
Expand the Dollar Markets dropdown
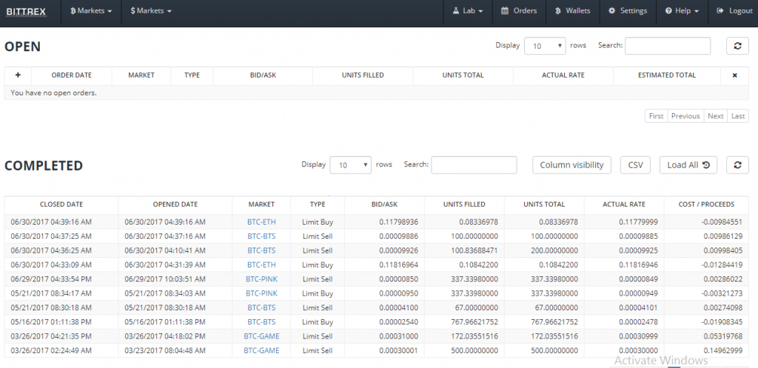[x=151, y=11]
